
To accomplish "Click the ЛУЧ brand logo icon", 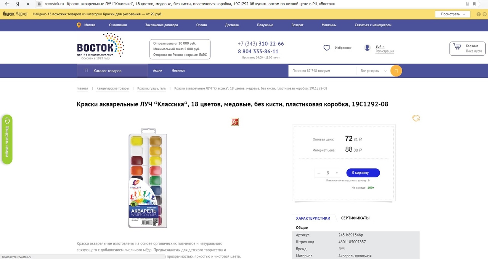I will pos(235,122).
